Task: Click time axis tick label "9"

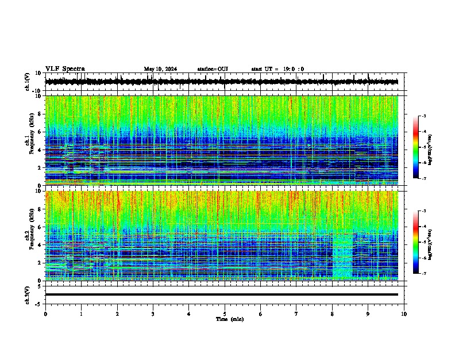Action: coord(368,314)
